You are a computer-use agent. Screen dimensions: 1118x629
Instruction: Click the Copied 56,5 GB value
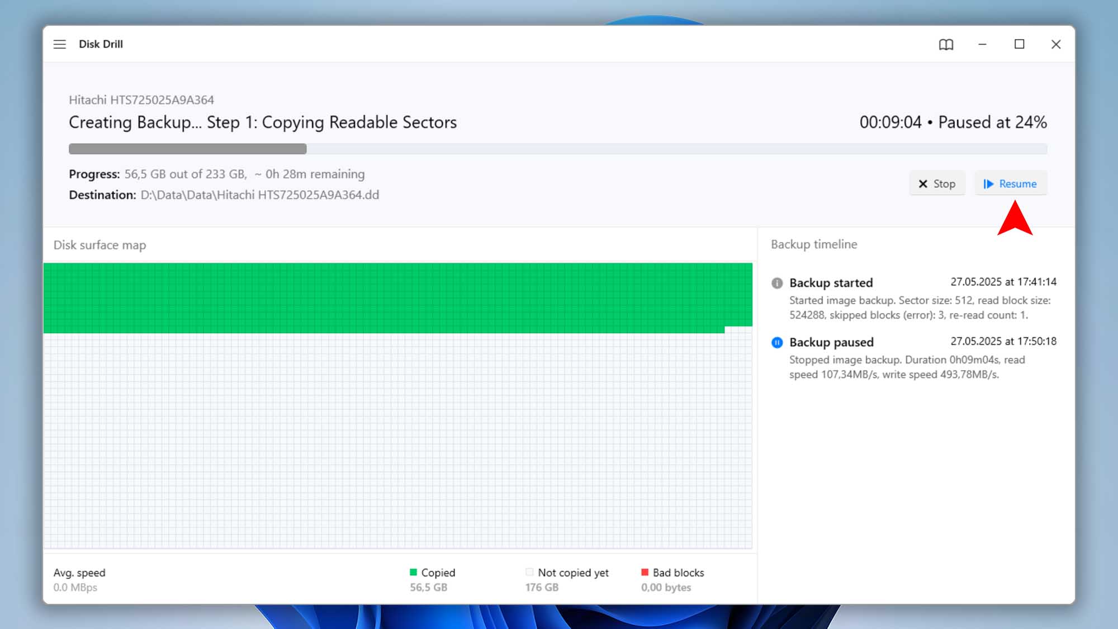coord(428,587)
